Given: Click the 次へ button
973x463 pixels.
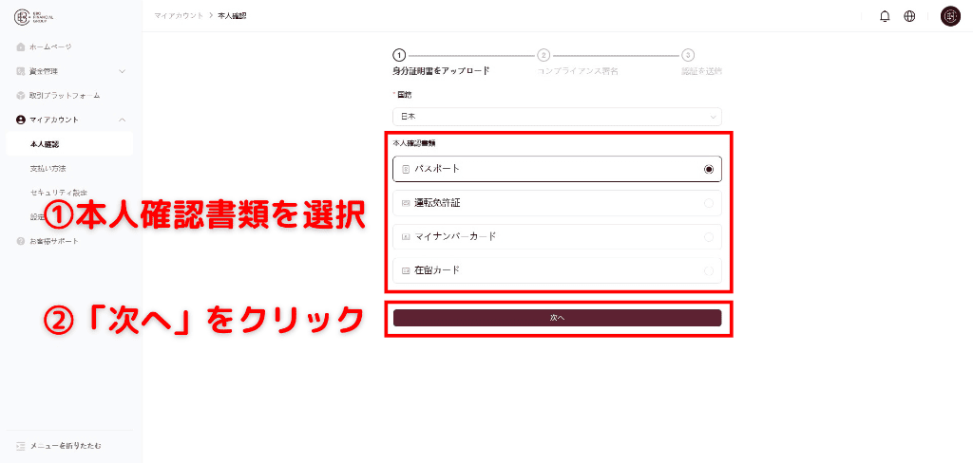Looking at the screenshot, I should pos(557,318).
